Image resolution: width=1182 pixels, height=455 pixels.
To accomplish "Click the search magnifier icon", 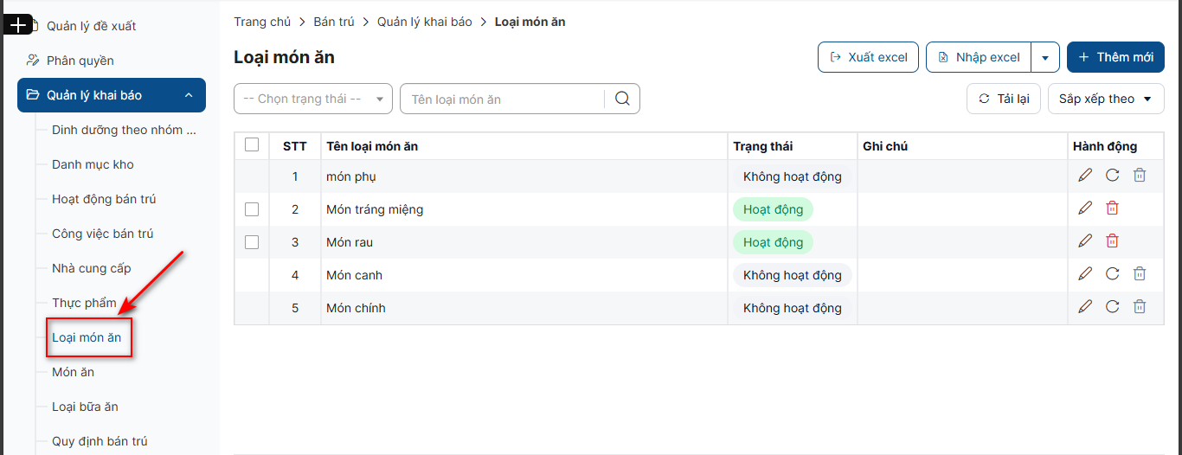I will 622,99.
